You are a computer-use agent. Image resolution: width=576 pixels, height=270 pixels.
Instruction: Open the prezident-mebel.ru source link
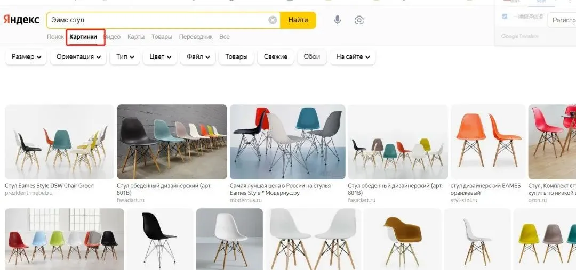(29, 193)
